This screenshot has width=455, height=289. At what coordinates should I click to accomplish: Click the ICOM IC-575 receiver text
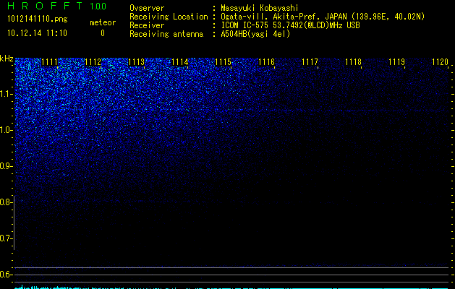point(291,25)
